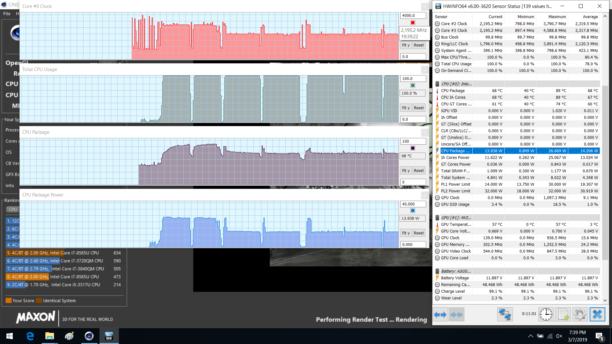
Task: Click the thermometer icon beside GPU Temperature
Action: click(x=437, y=225)
